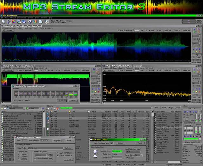Image resolution: width=203 pixels, height=166 pixels.
Task: Click Release button in Stream Channel
Action: pos(188,125)
